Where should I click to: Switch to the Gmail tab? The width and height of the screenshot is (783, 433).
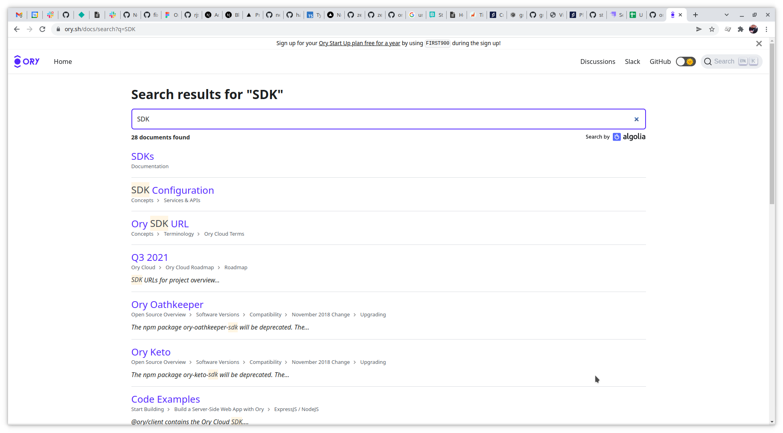click(19, 14)
